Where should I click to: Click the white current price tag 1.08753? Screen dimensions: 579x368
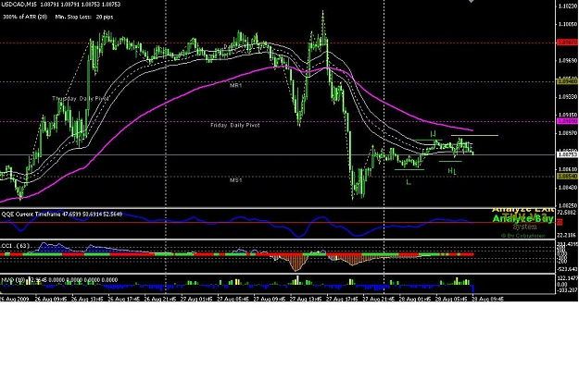point(567,155)
